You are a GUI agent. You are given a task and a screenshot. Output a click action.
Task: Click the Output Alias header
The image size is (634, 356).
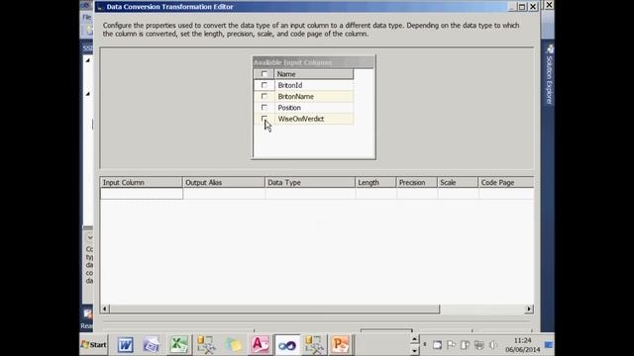(x=224, y=182)
